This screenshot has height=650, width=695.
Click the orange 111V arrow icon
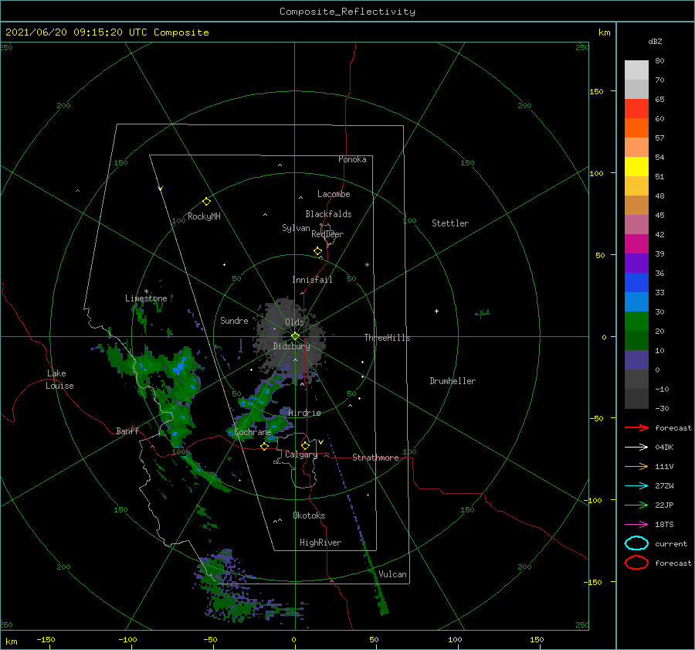pos(636,466)
